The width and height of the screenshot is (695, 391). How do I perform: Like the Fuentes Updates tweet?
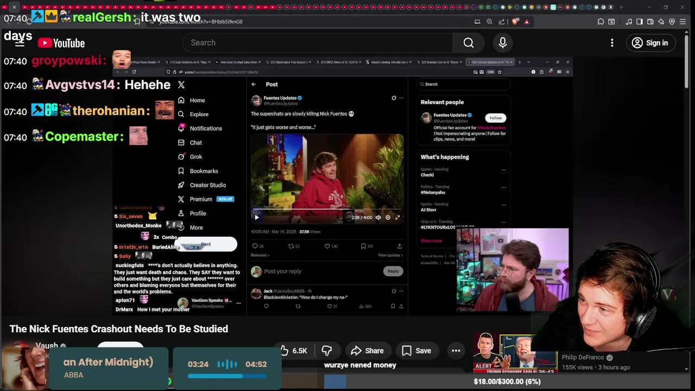coord(331,246)
